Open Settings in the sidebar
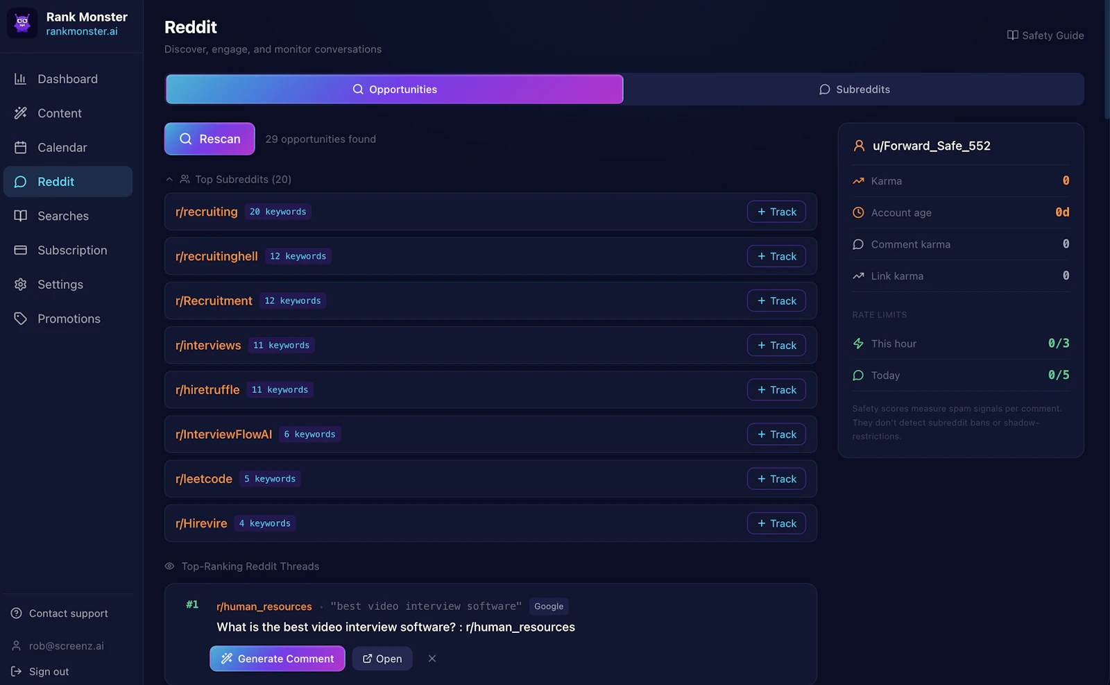The width and height of the screenshot is (1110, 685). click(x=68, y=285)
